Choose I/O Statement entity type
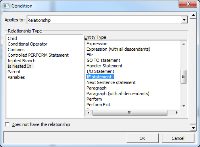This screenshot has width=200, height=147. [x=100, y=71]
